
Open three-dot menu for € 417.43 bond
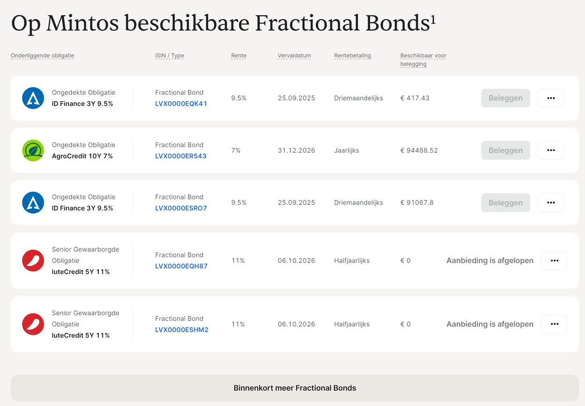[551, 98]
